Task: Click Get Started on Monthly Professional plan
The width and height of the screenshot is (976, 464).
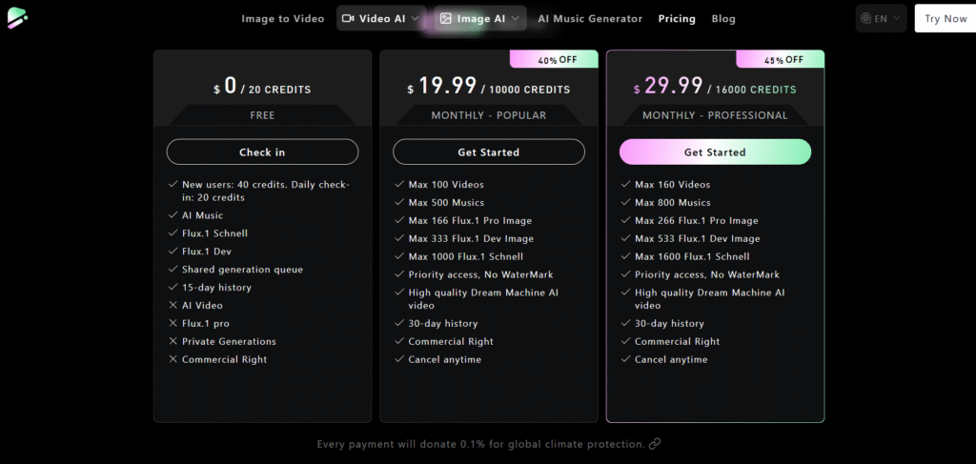Action: tap(715, 151)
